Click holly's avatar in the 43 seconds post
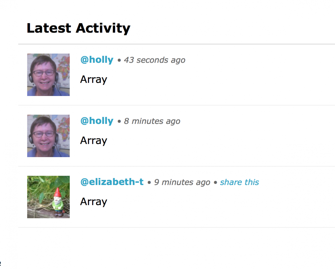This screenshot has height=269, width=335. click(48, 75)
